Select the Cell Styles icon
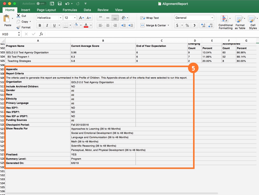The image size is (259, 195). (252, 22)
